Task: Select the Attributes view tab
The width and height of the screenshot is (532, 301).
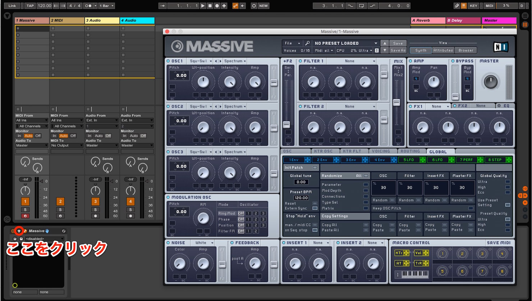Action: [443, 50]
